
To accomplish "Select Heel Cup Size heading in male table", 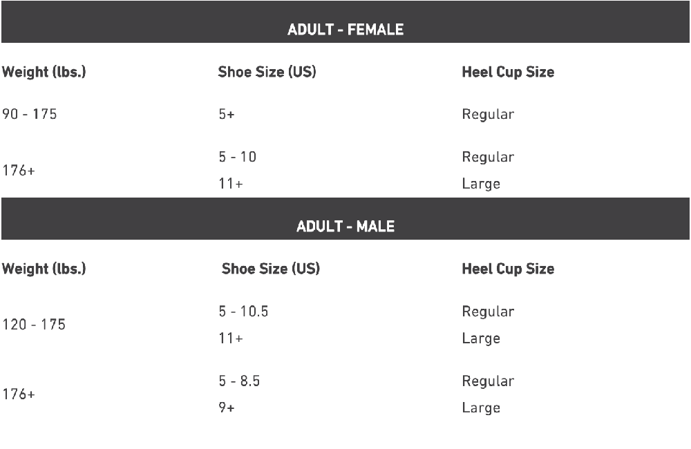I will point(508,269).
